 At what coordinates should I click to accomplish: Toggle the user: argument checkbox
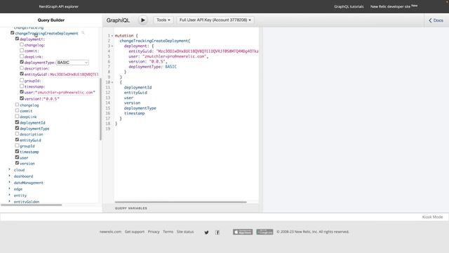tap(22, 92)
